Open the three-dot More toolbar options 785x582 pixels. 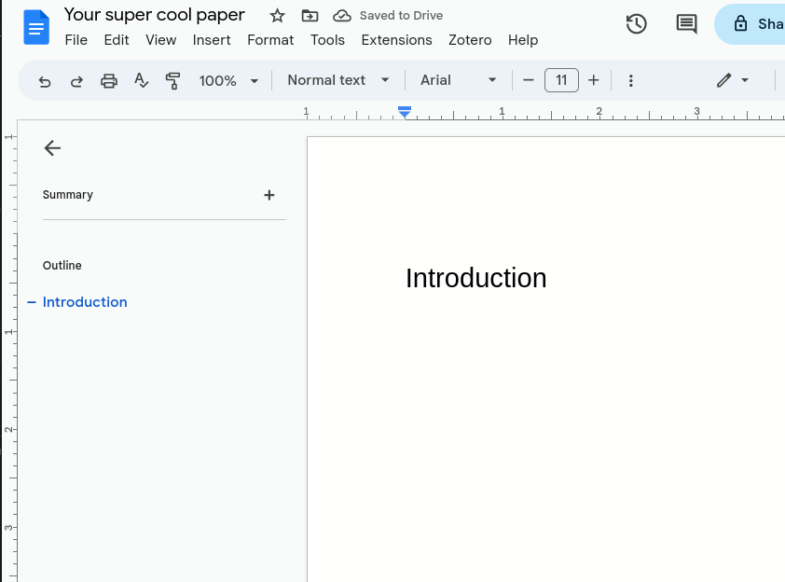tap(631, 80)
